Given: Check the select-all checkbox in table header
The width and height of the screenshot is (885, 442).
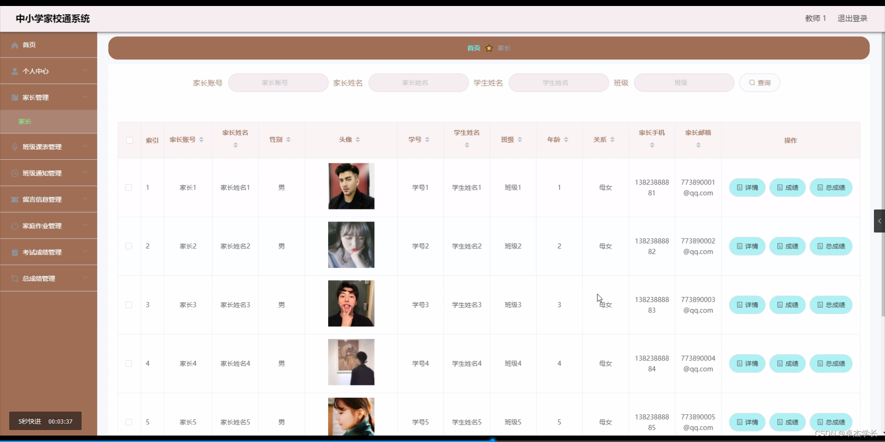Looking at the screenshot, I should [x=129, y=140].
